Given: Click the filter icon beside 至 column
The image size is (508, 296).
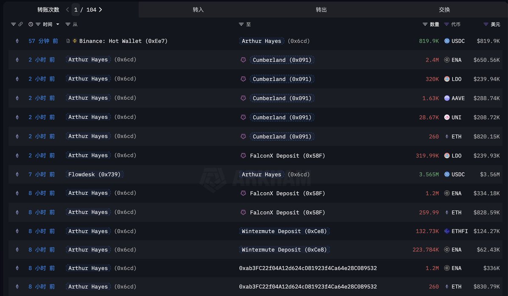Looking at the screenshot, I should click(x=241, y=25).
